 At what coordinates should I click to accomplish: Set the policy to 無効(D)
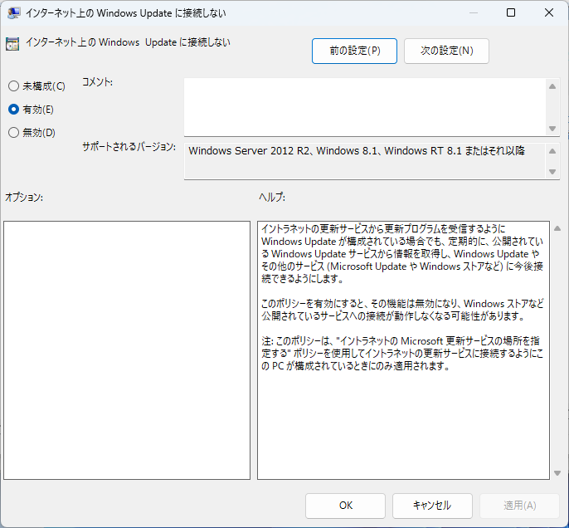pyautogui.click(x=13, y=132)
